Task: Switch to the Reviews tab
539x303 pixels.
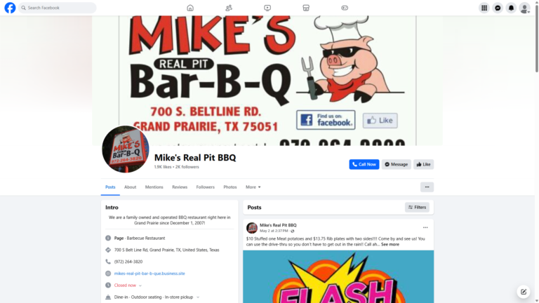Action: pos(180,187)
